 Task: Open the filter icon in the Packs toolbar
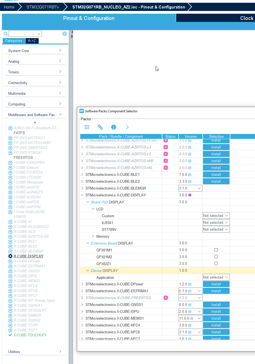point(87,127)
